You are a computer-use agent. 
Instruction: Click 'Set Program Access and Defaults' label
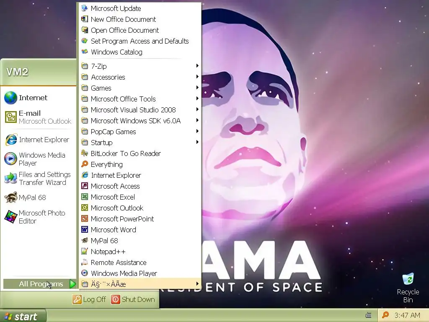(x=140, y=41)
